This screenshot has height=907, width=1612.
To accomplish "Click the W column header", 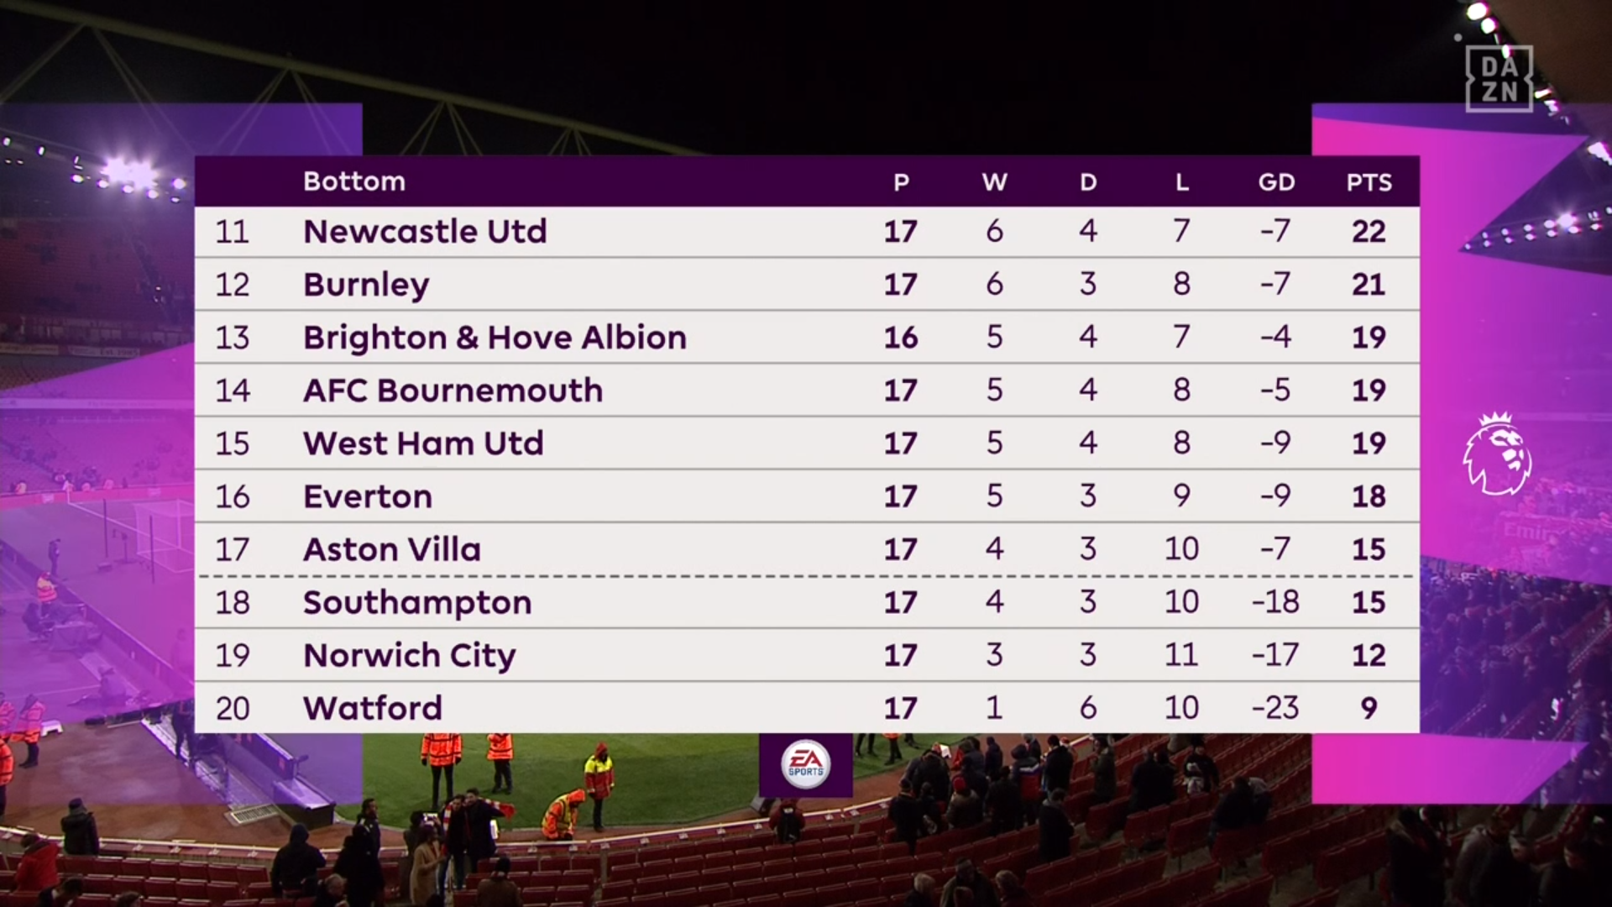I will 994,182.
